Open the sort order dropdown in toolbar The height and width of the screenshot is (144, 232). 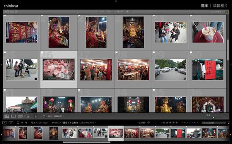tap(58, 117)
